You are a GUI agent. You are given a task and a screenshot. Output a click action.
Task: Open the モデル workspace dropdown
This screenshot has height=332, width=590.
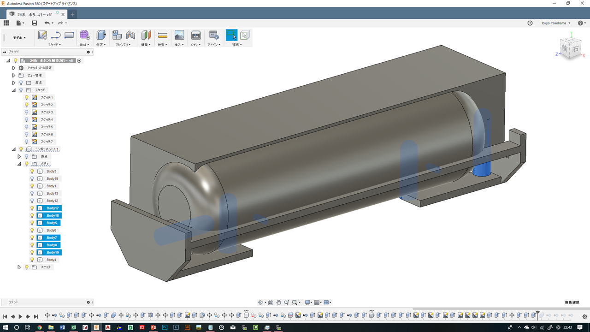[x=19, y=38]
